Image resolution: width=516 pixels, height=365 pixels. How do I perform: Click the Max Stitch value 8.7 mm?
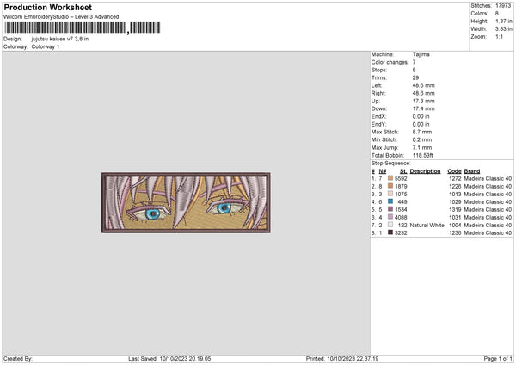pos(422,132)
